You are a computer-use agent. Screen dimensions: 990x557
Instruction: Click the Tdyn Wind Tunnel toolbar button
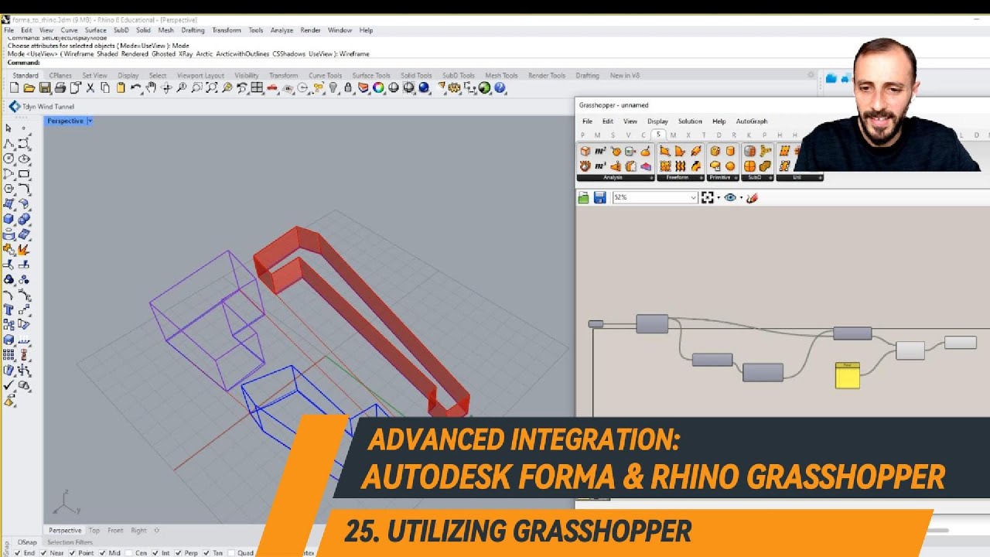coord(43,106)
